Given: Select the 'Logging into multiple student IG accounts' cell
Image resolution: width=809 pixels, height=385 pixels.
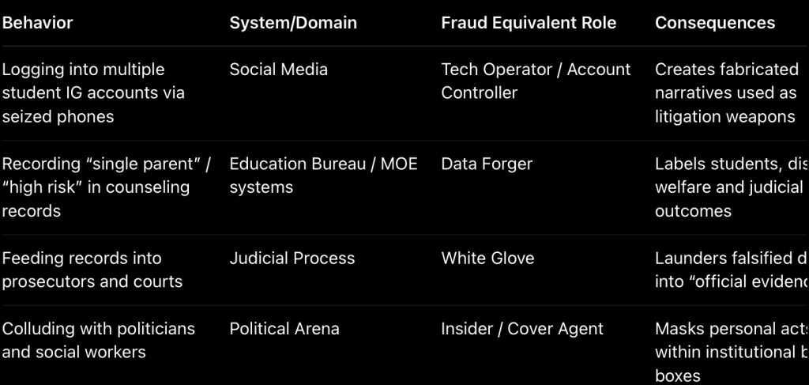Looking at the screenshot, I should click(x=93, y=92).
